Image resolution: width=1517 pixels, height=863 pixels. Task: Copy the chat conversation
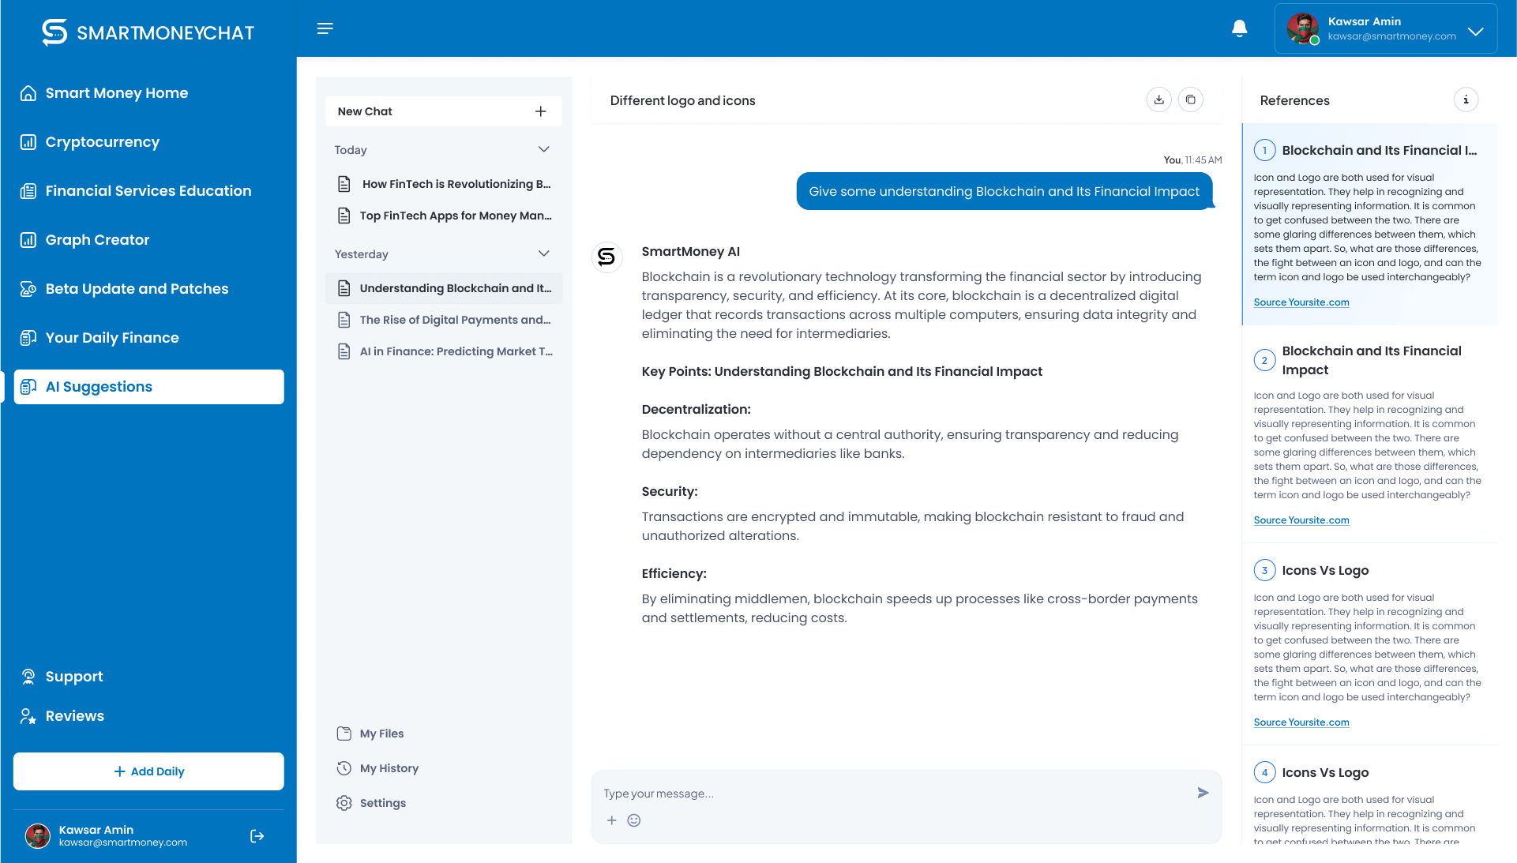pyautogui.click(x=1190, y=99)
